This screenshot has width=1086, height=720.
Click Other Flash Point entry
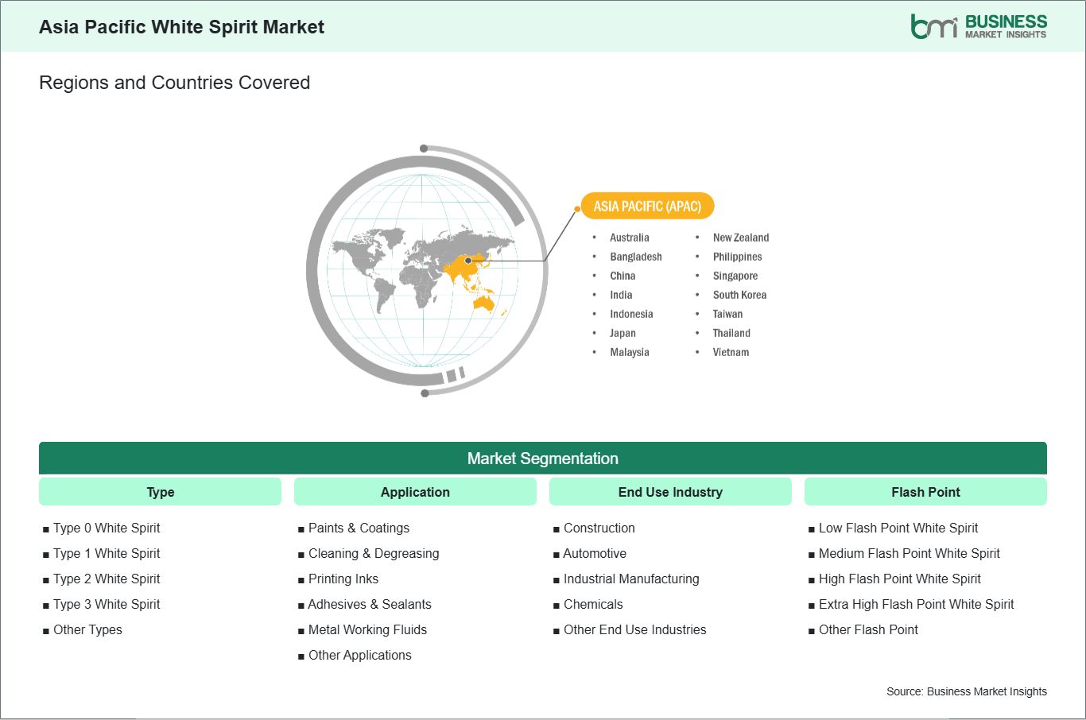868,629
